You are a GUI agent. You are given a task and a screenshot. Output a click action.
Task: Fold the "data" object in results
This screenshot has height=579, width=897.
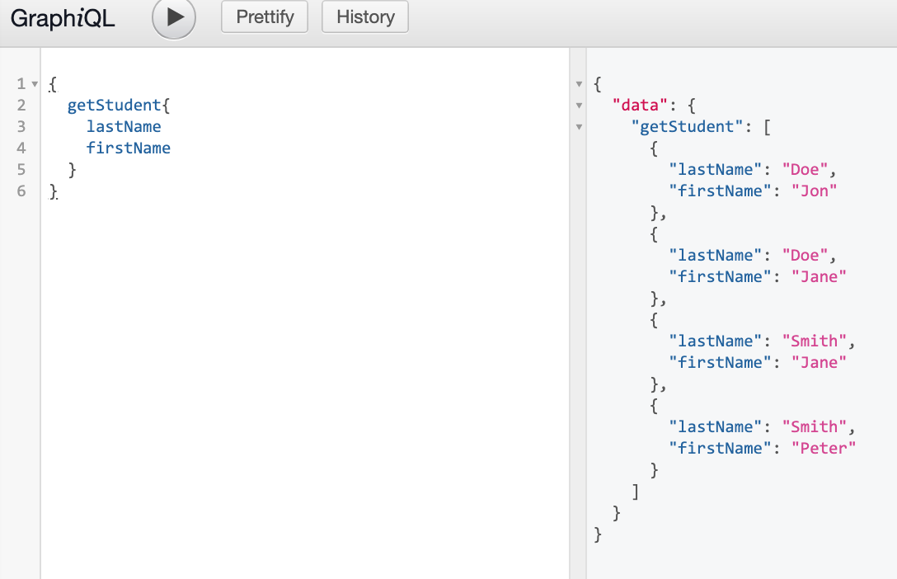coord(579,106)
